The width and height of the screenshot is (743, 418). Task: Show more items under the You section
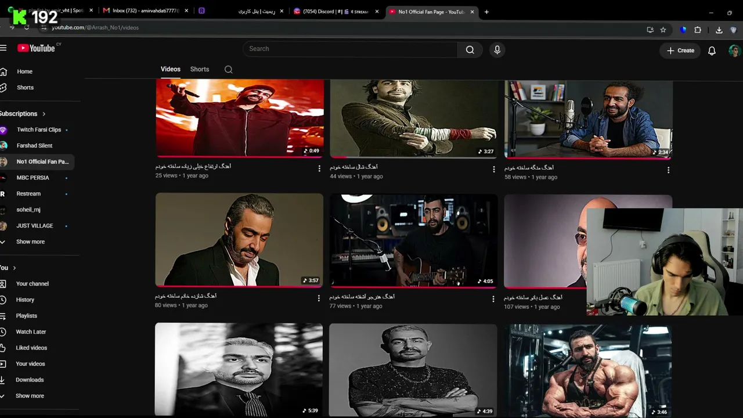pos(30,396)
